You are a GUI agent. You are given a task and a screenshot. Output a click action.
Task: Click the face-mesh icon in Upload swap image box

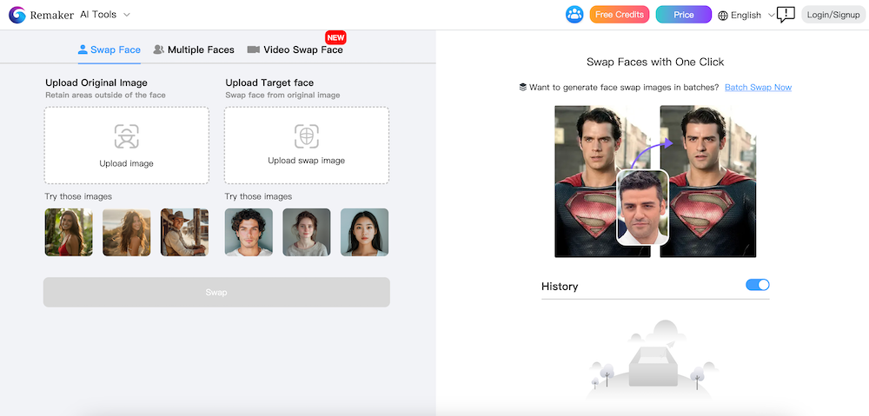pyautogui.click(x=307, y=136)
